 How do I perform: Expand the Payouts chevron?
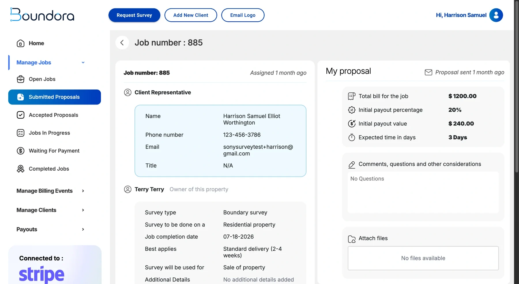pyautogui.click(x=83, y=229)
